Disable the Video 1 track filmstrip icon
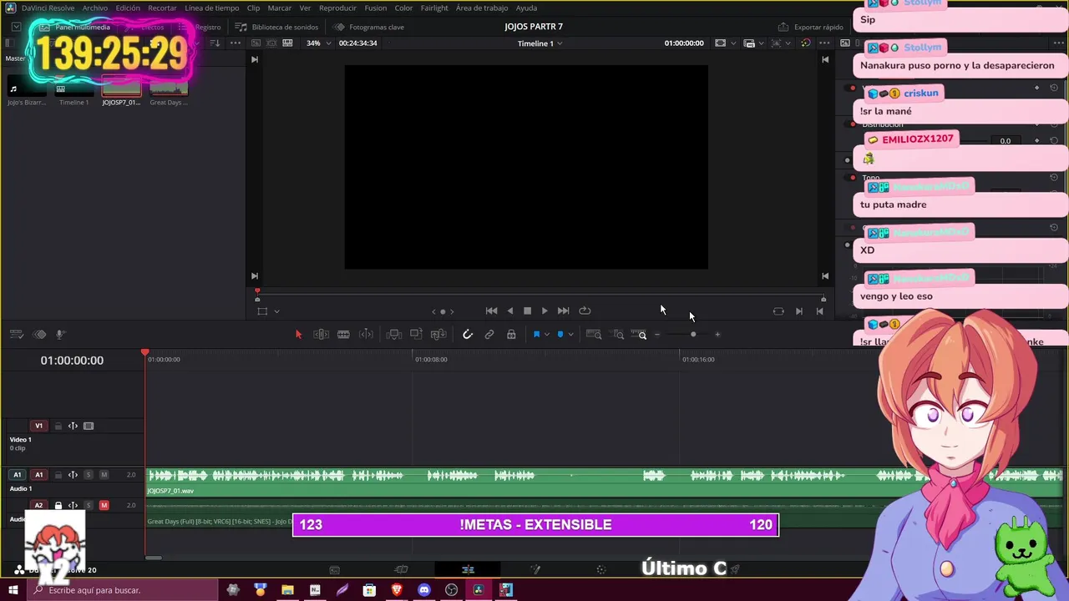This screenshot has height=601, width=1069. pyautogui.click(x=89, y=426)
